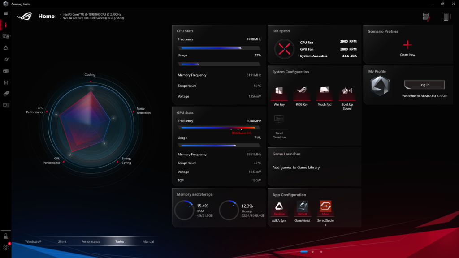This screenshot has height=258, width=459.
Task: Open Settings gear icon with notification
Action: 5,247
